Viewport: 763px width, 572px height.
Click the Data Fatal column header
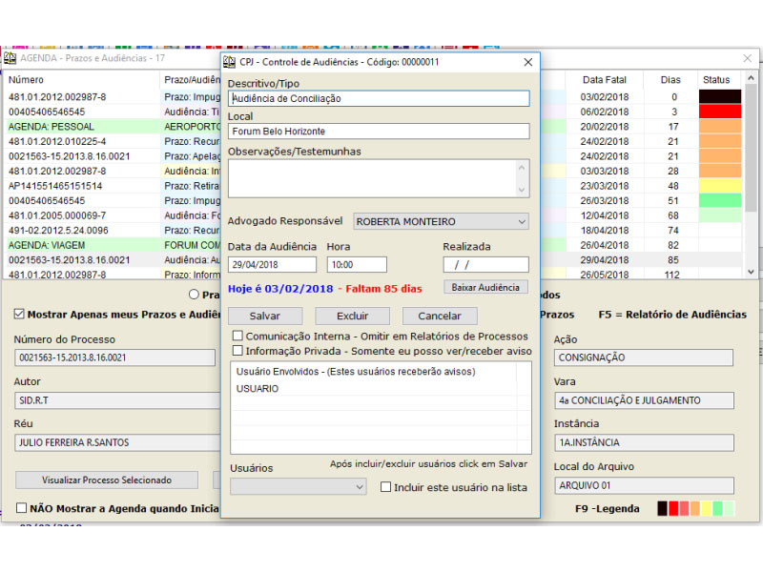tap(605, 80)
